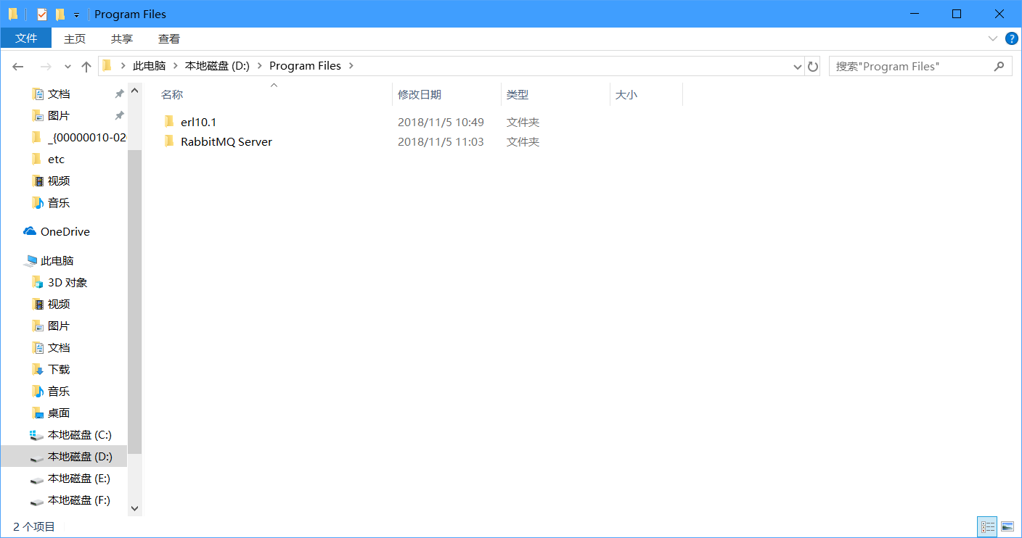Select OneDrive in navigation pane
Image resolution: width=1022 pixels, height=538 pixels.
coord(64,232)
